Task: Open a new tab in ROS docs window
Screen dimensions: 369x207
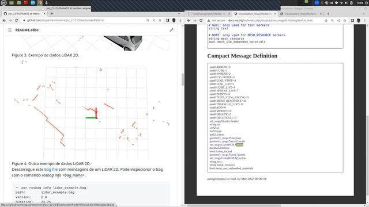Action: tap(328, 14)
